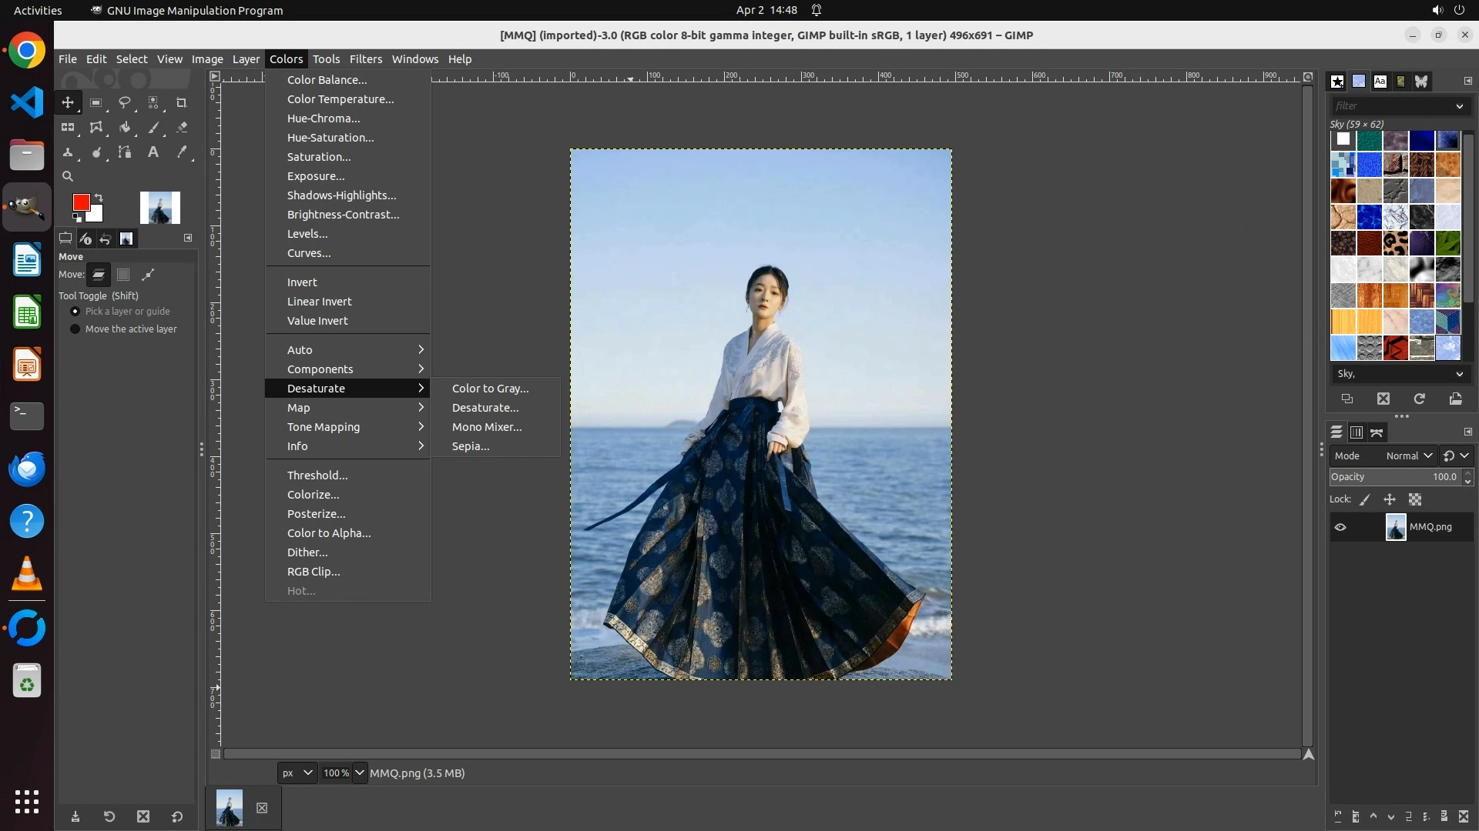This screenshot has width=1479, height=831.
Task: Select the Free Select lasso tool
Action: pos(124,102)
